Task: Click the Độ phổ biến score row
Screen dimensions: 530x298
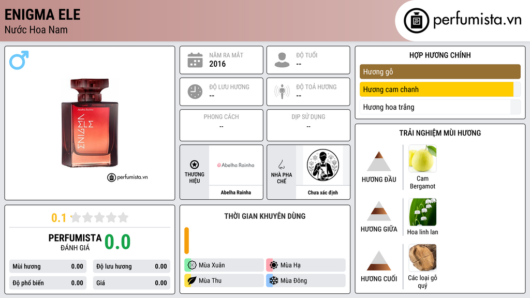Action: pyautogui.click(x=48, y=283)
